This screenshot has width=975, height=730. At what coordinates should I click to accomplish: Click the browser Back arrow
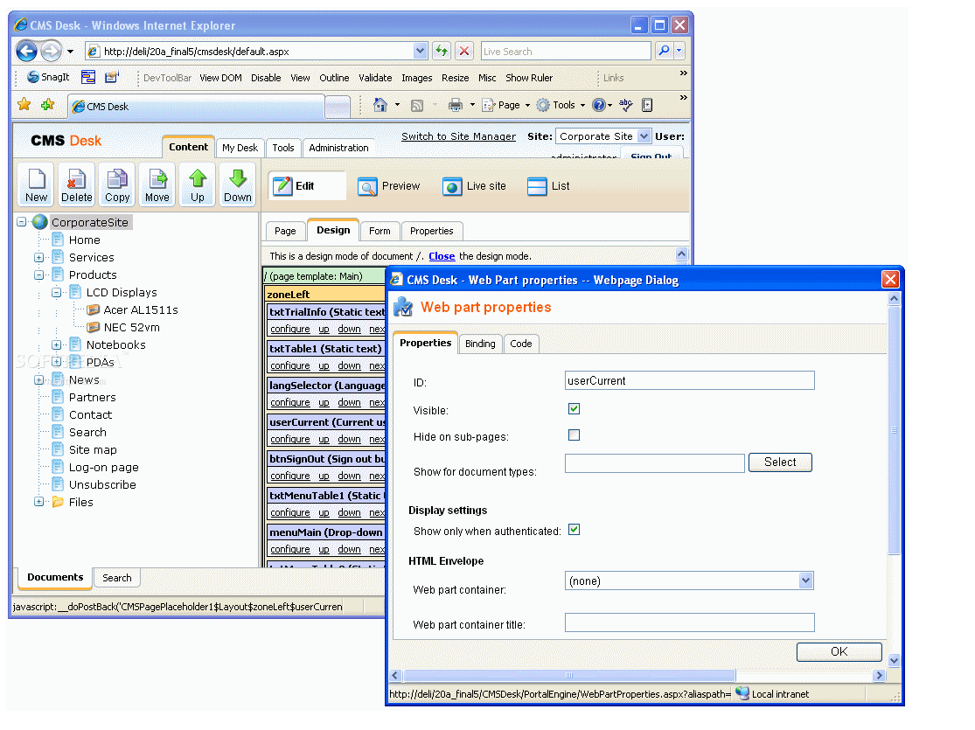tap(26, 51)
